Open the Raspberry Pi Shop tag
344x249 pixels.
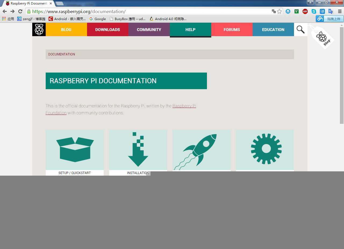pos(322,37)
